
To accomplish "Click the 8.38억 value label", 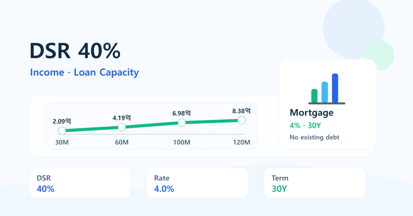I will (x=241, y=111).
